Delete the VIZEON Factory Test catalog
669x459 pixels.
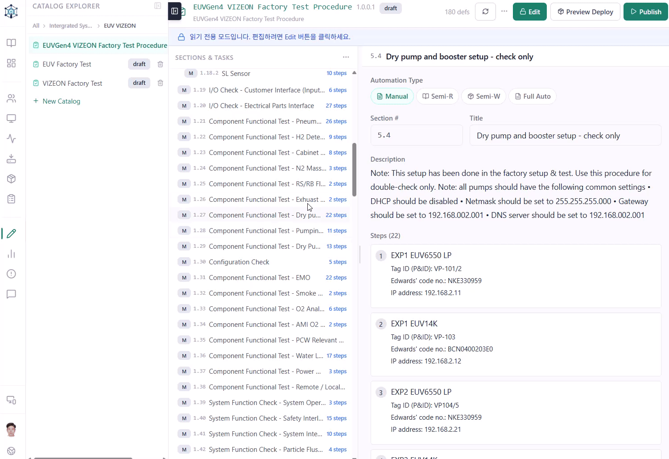(161, 83)
